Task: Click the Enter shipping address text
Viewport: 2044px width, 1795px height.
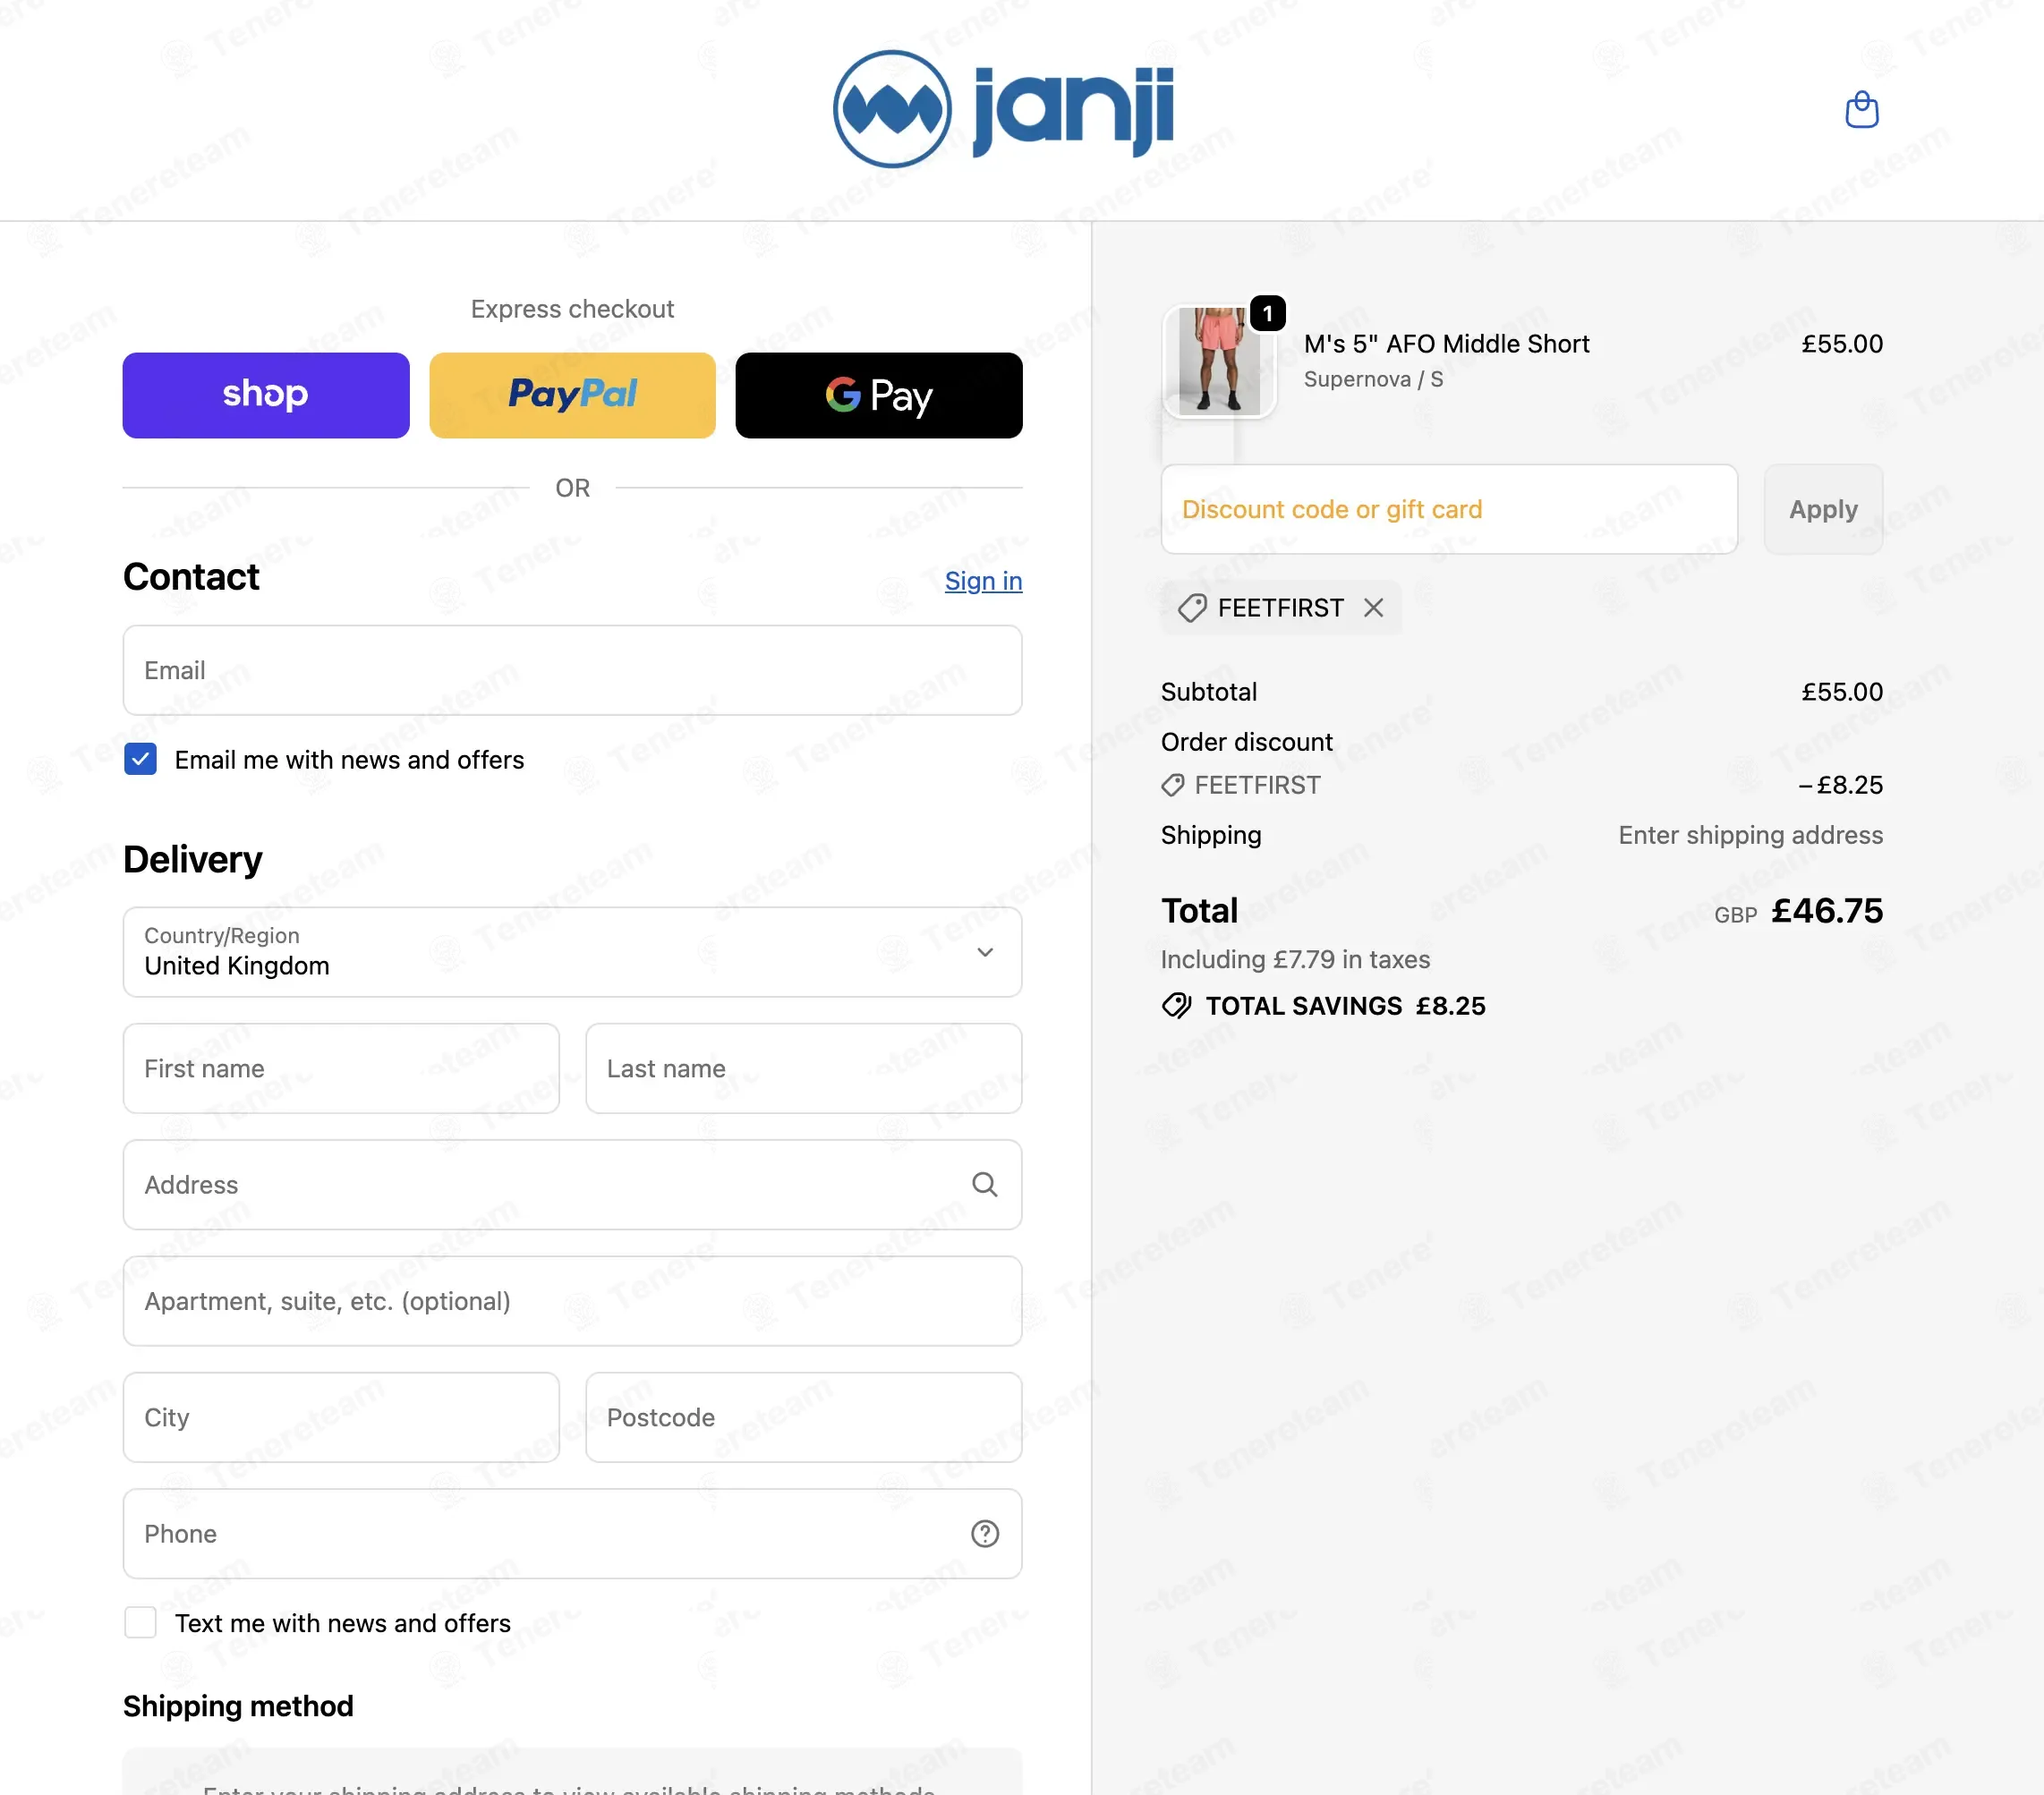Action: (x=1750, y=835)
